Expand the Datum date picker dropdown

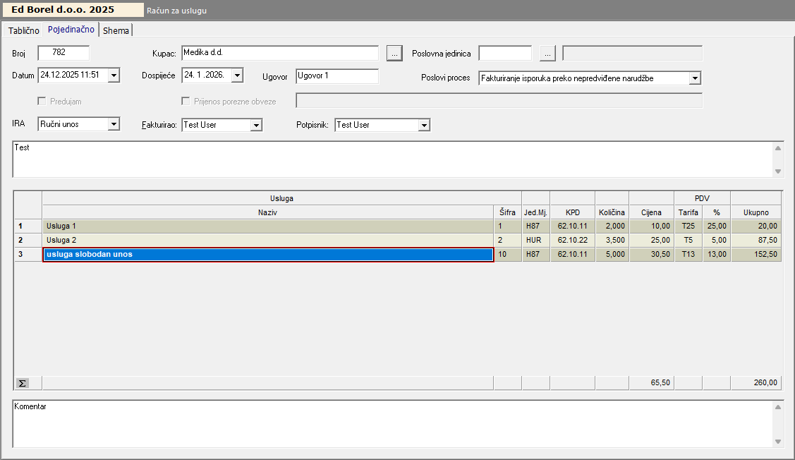[114, 75]
